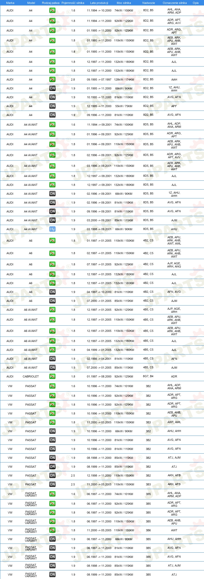Click petrol icon in A6 AVANT 92kW / 125KM row
The image size is (204, 579).
point(52,310)
